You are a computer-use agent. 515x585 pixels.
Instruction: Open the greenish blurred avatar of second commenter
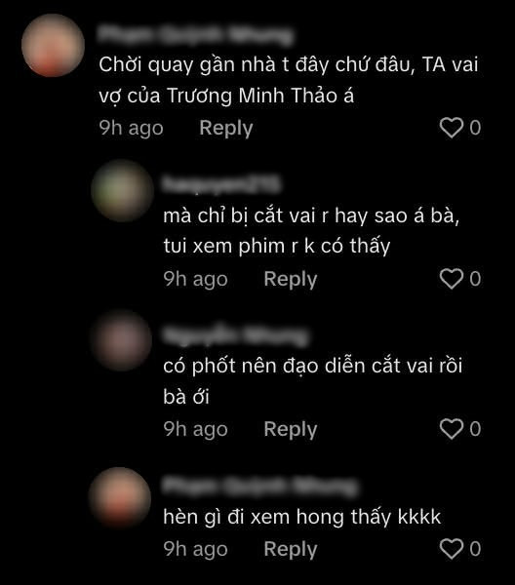[122, 191]
